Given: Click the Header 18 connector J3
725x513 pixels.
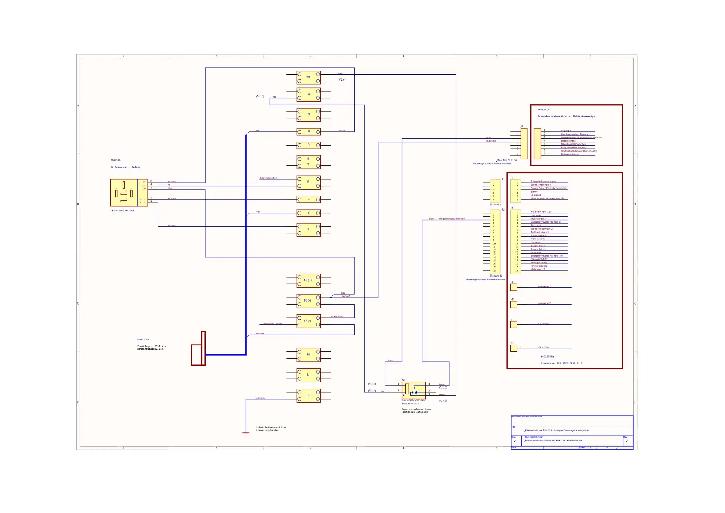Looking at the screenshot, I should [495, 242].
